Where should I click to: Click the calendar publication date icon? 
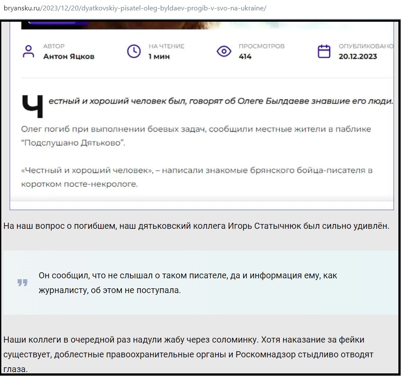click(324, 51)
